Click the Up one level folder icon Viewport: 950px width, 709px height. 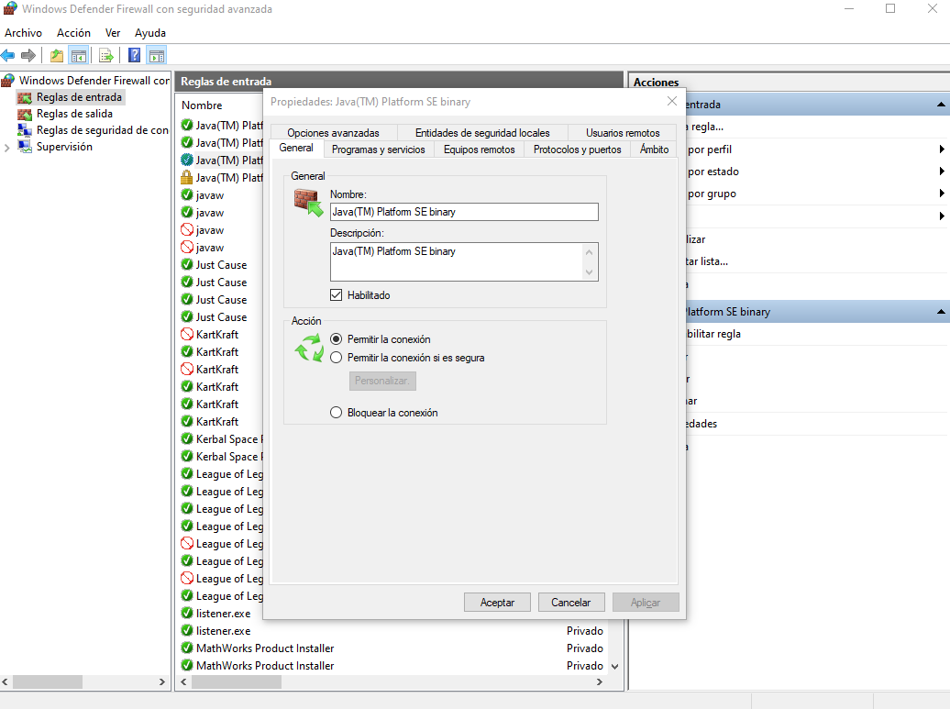[x=58, y=55]
